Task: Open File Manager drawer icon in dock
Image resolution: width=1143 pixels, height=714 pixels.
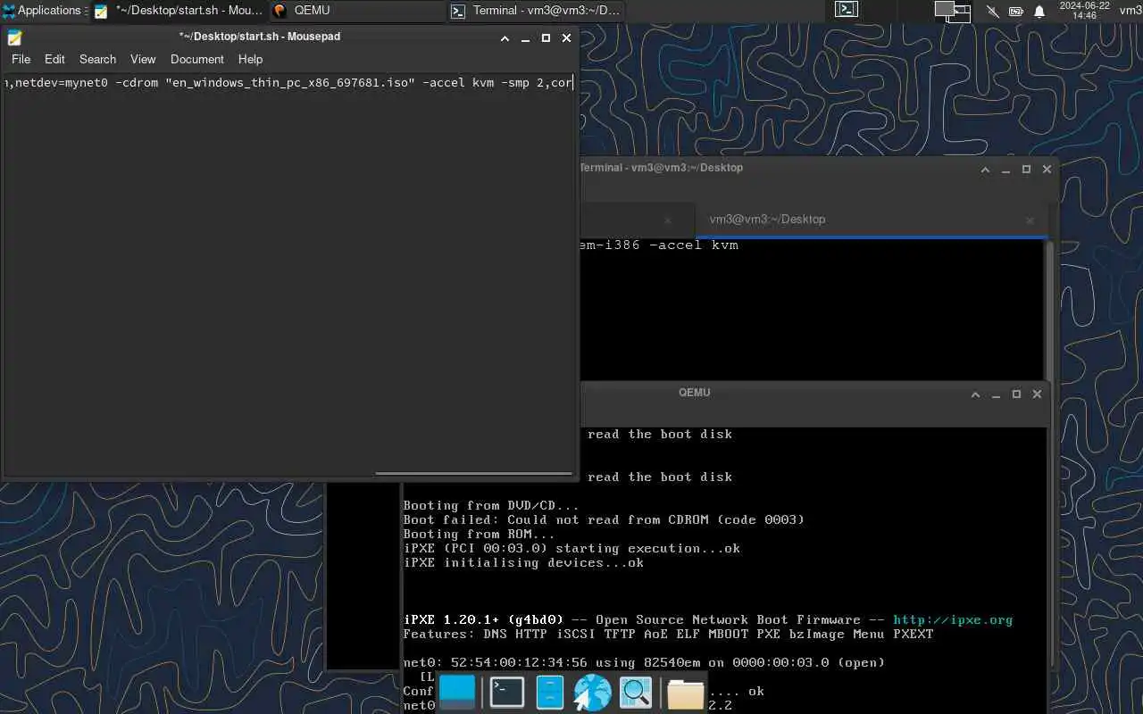Action: [549, 693]
